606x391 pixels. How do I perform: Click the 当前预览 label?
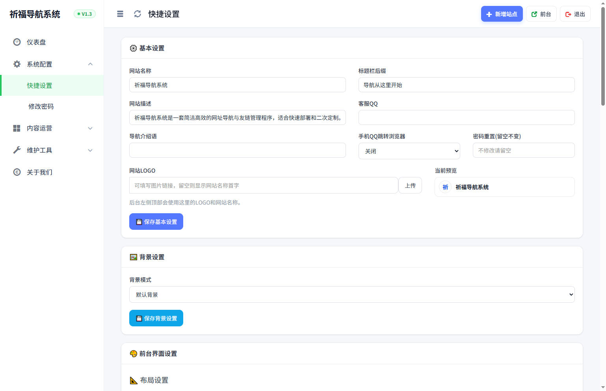(446, 171)
